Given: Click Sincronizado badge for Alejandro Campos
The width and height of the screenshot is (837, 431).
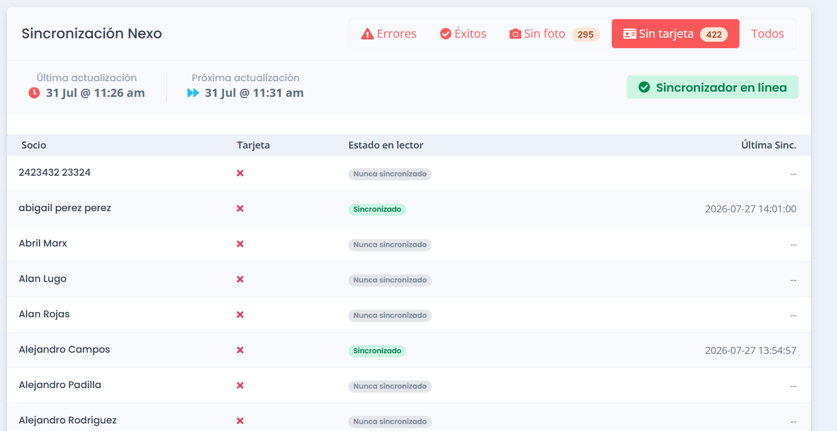Looking at the screenshot, I should 377,351.
